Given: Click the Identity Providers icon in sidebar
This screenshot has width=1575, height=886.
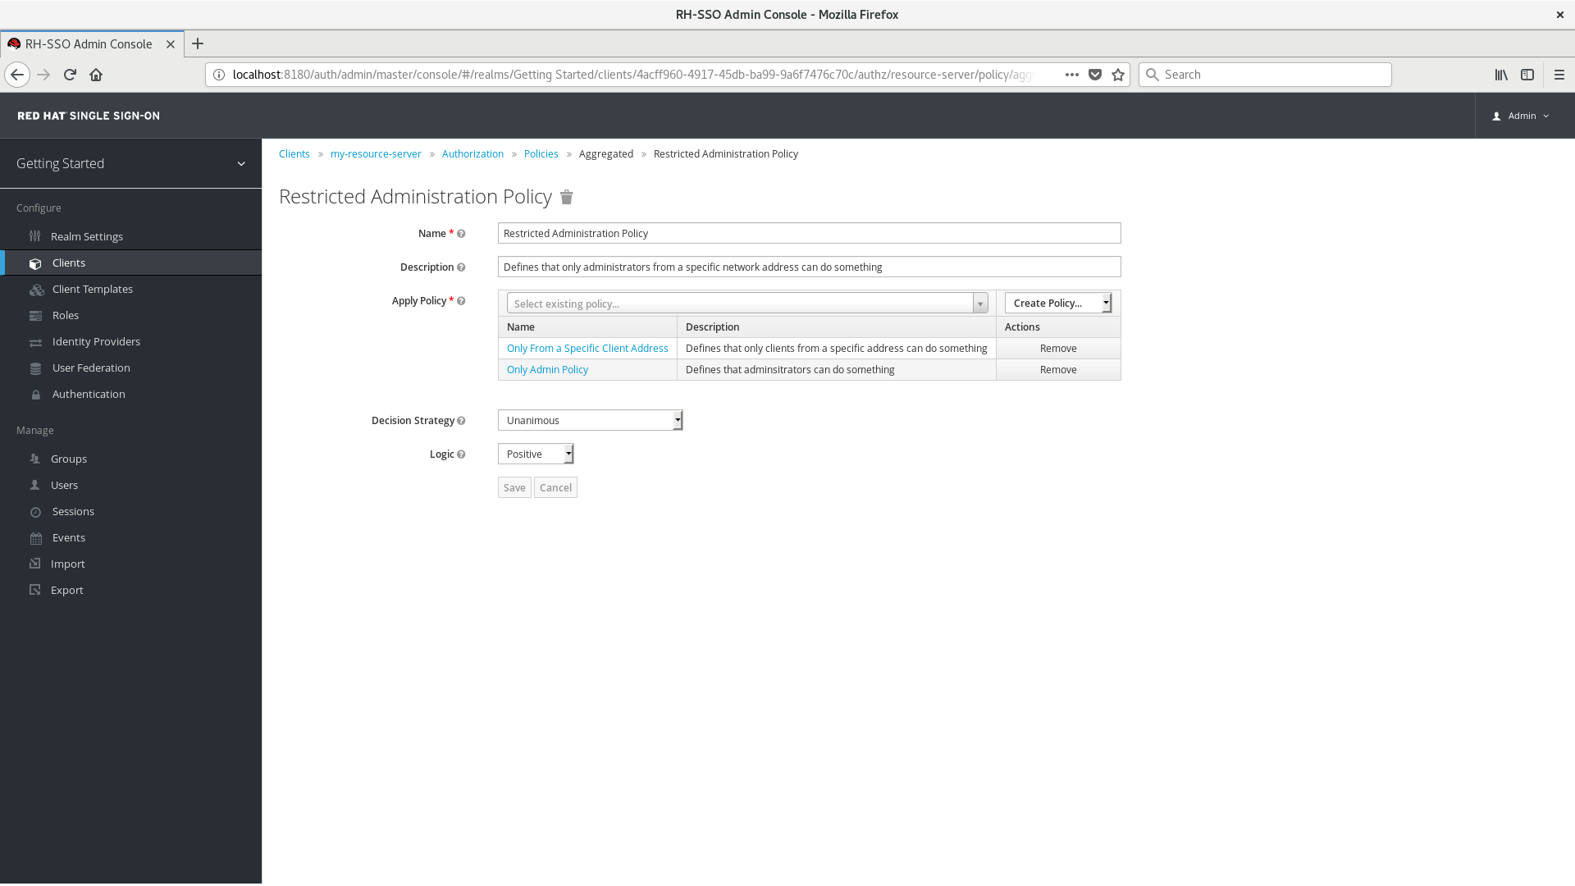Looking at the screenshot, I should click(36, 342).
